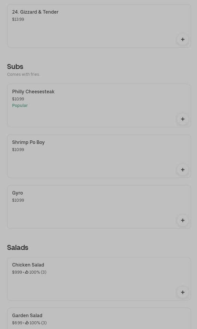Click Garden Salad's 100% (3) rating
The height and width of the screenshot is (329, 197).
[x=38, y=323]
